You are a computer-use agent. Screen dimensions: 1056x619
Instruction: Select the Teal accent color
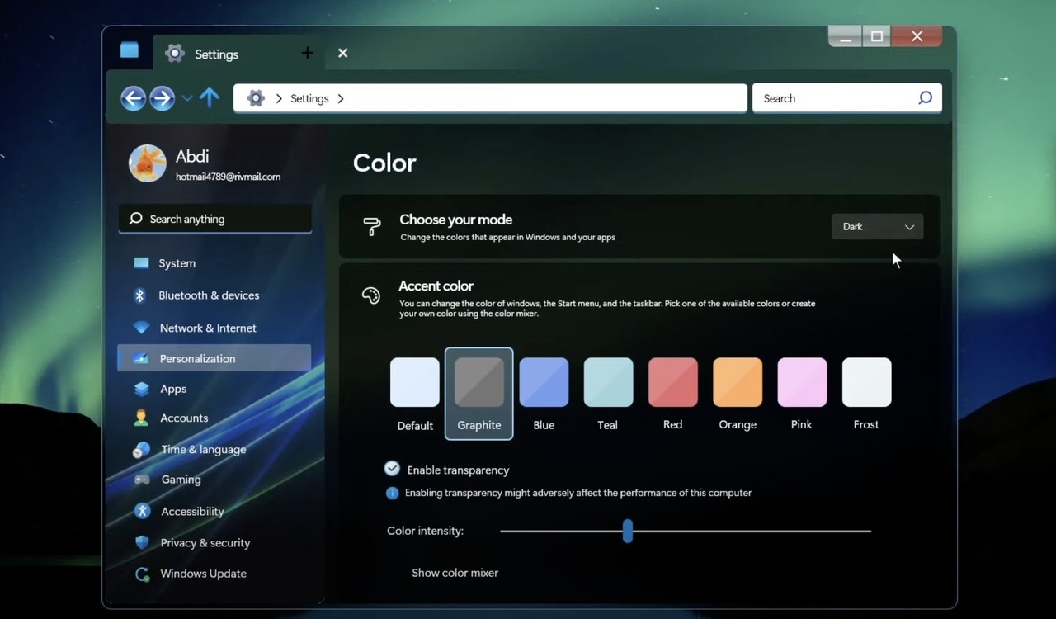608,383
